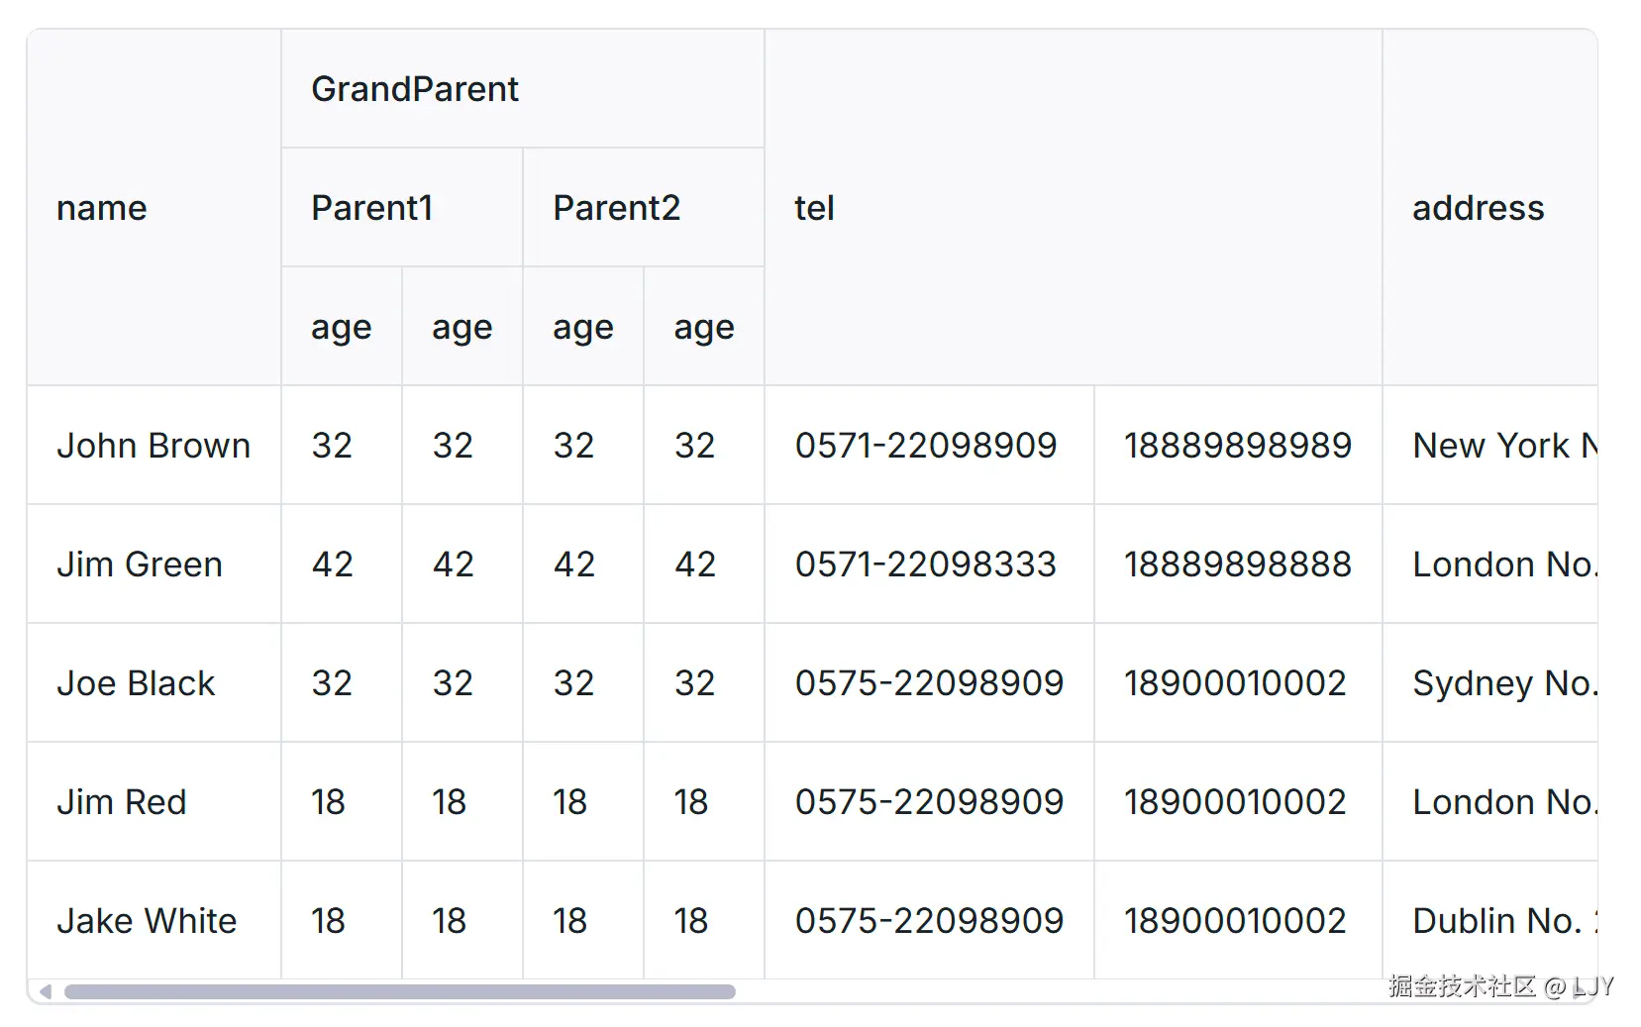
Task: Click the Parent2 column header
Action: point(616,208)
